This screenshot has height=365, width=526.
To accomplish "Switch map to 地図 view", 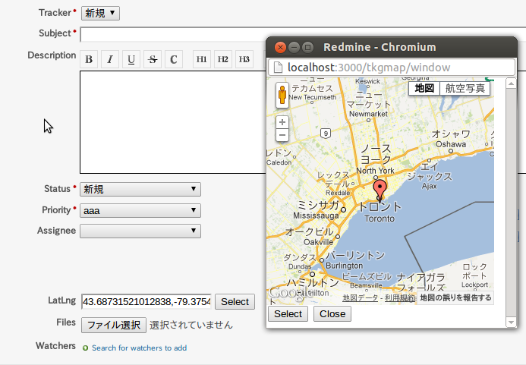I will pos(424,88).
